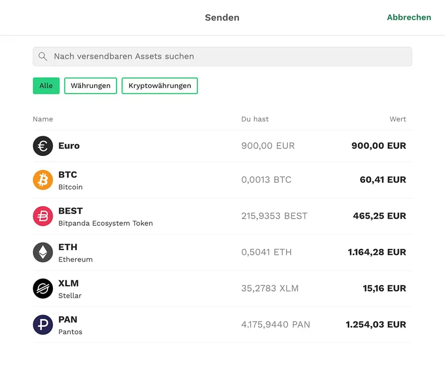Switch to Kryptowährungen filter

click(x=160, y=86)
